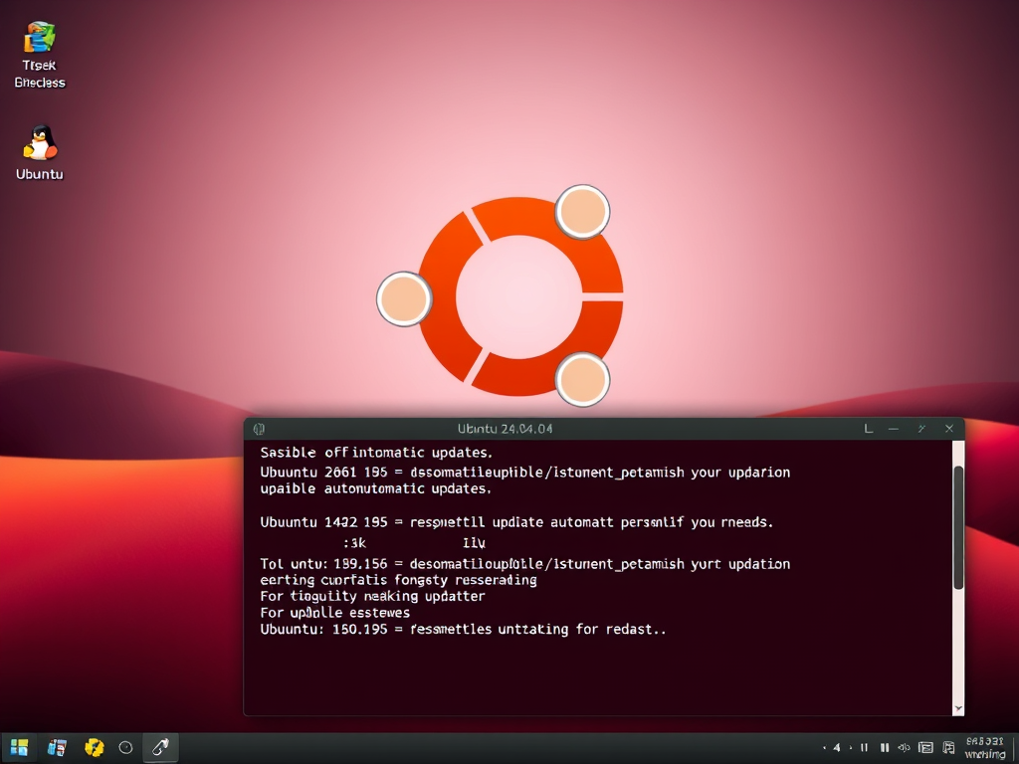The image size is (1019, 764).
Task: Click 'For upallle esstewes' terminal line
Action: tap(334, 613)
